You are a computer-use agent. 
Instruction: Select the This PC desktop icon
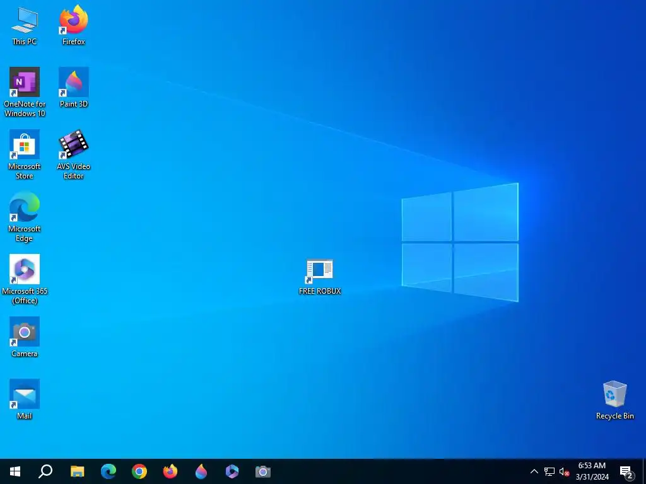click(25, 25)
